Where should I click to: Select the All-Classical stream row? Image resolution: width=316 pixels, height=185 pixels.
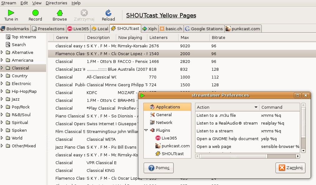(x=182, y=77)
